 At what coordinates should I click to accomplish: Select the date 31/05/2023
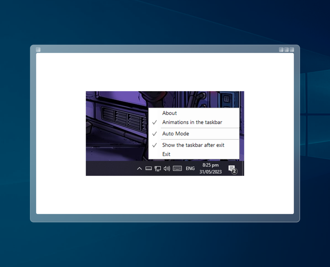point(210,172)
